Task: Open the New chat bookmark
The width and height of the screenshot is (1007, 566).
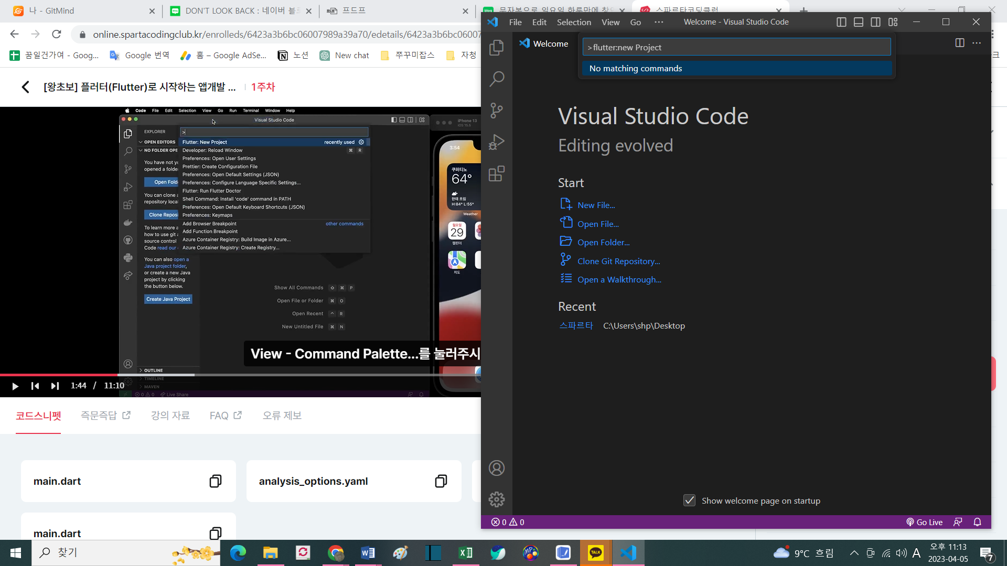Action: click(345, 56)
